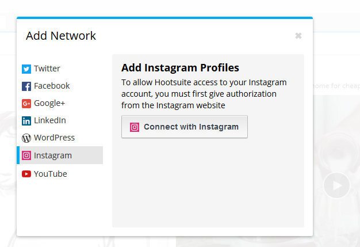The image size is (360, 247).
Task: Click the Add Instagram Profiles heading
Action: [x=180, y=68]
